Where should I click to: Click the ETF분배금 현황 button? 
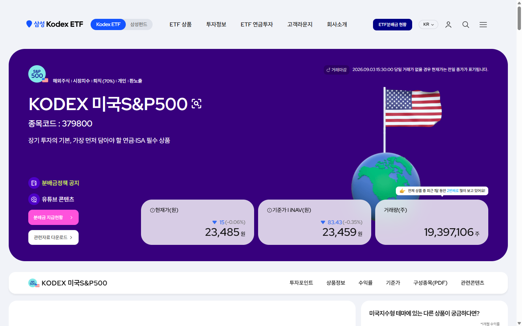[393, 25]
